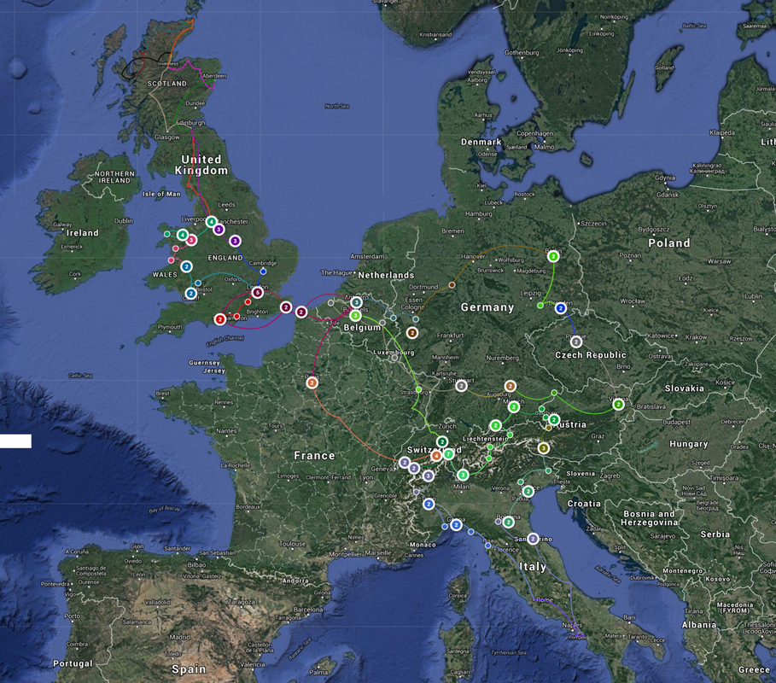Select blue 2 marker above the WALES label

[186, 266]
